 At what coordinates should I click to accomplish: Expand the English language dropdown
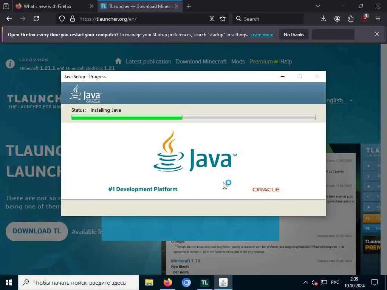point(339,100)
